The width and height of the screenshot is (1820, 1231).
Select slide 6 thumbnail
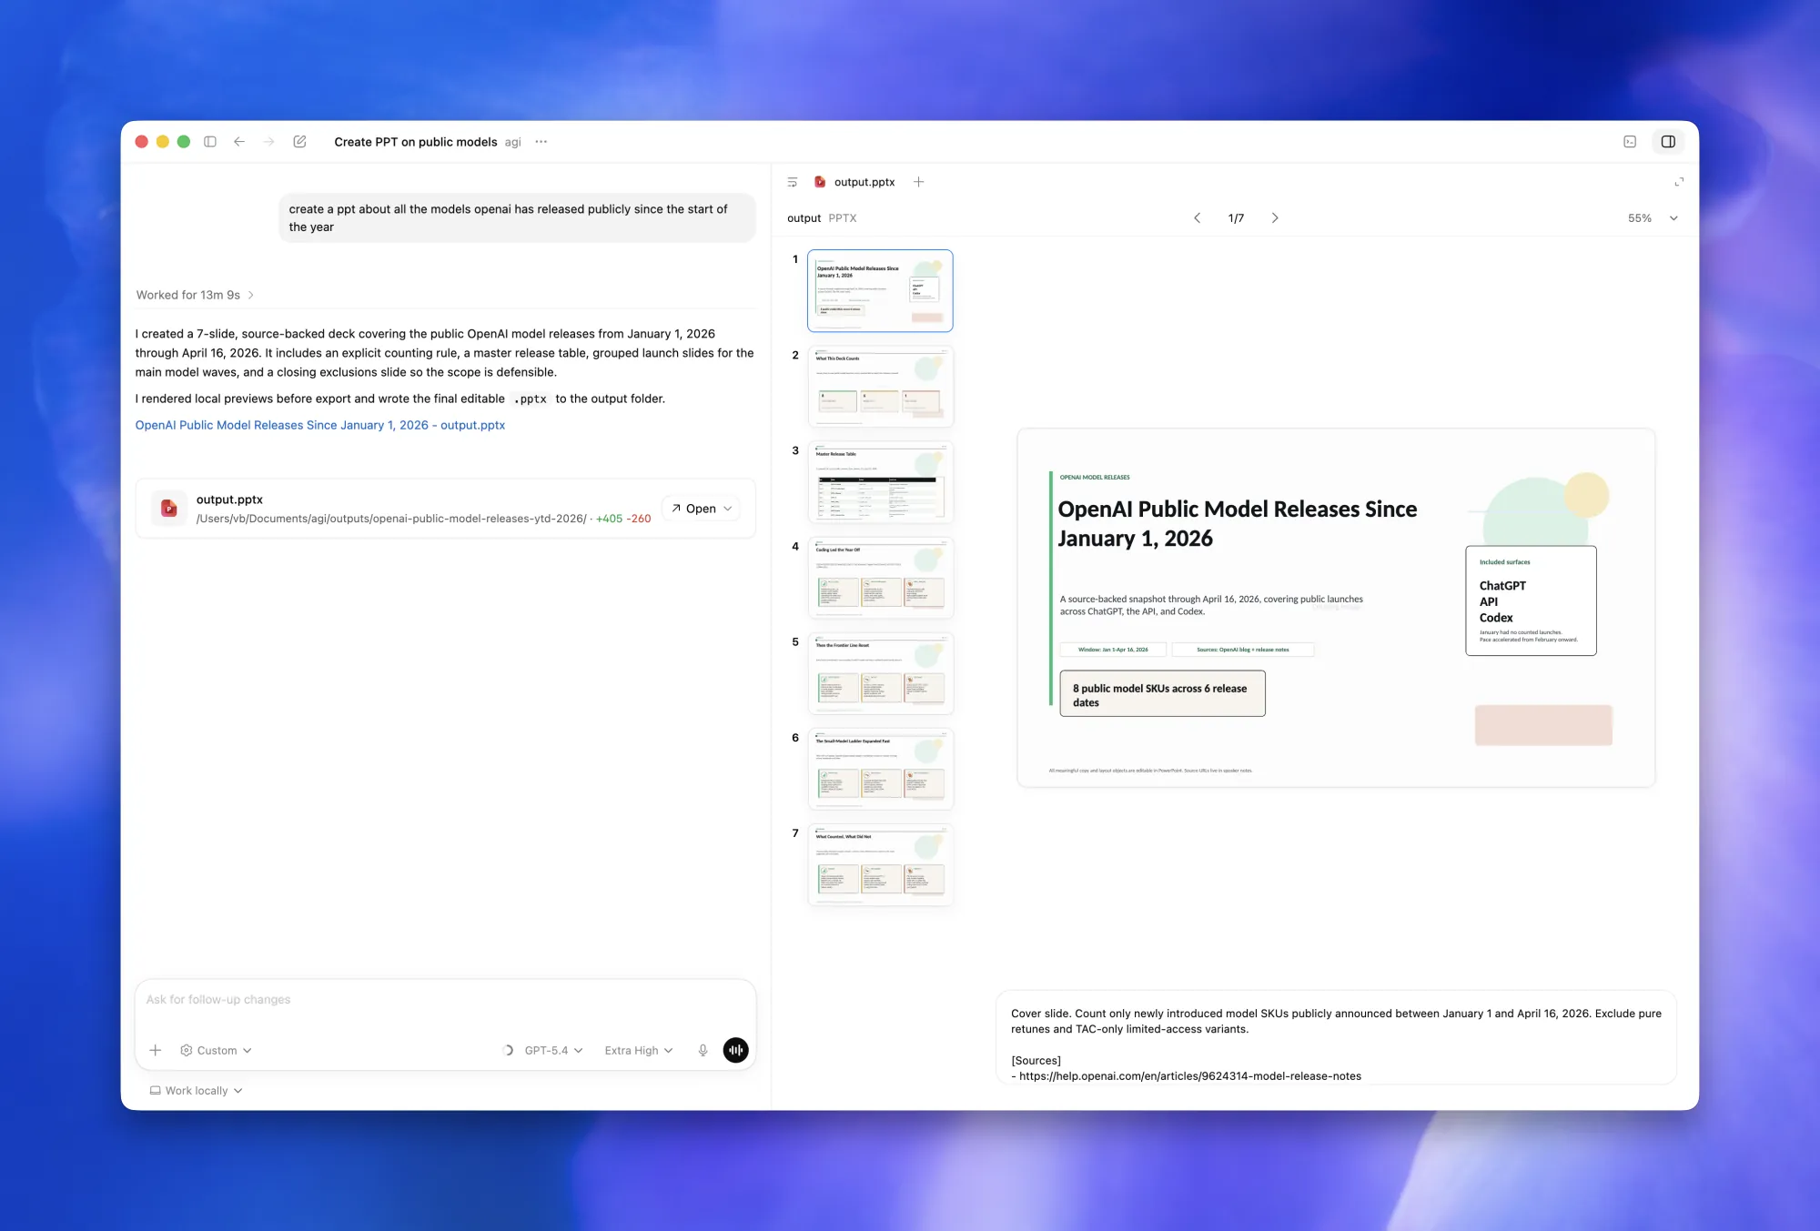point(880,769)
